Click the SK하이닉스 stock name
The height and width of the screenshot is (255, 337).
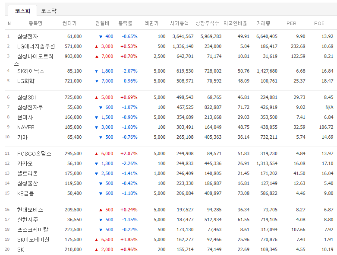coord(31,71)
